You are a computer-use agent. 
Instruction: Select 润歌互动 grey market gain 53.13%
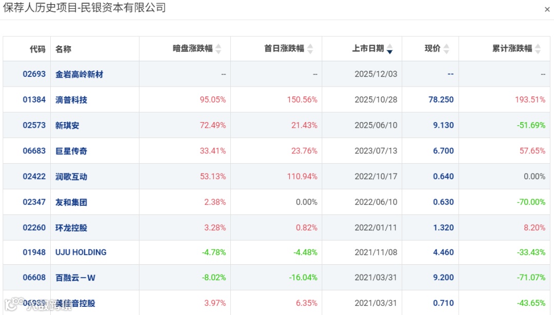(213, 176)
